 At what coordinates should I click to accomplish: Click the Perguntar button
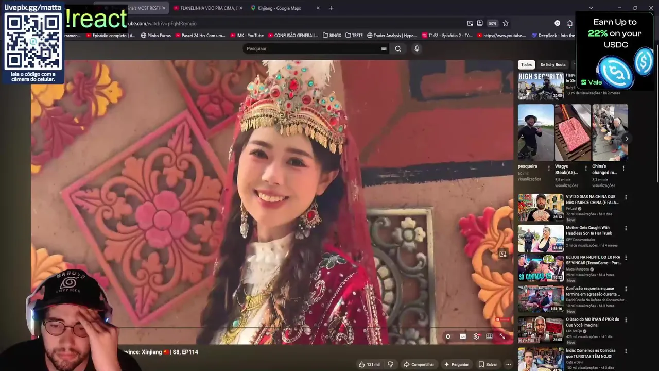(456, 364)
